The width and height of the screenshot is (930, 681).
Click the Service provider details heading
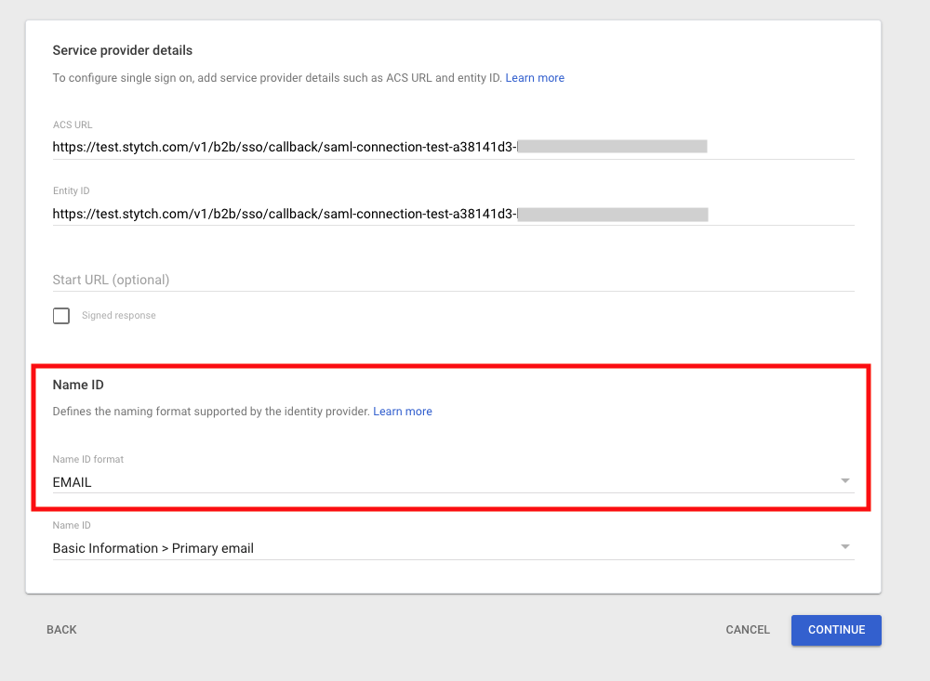122,50
